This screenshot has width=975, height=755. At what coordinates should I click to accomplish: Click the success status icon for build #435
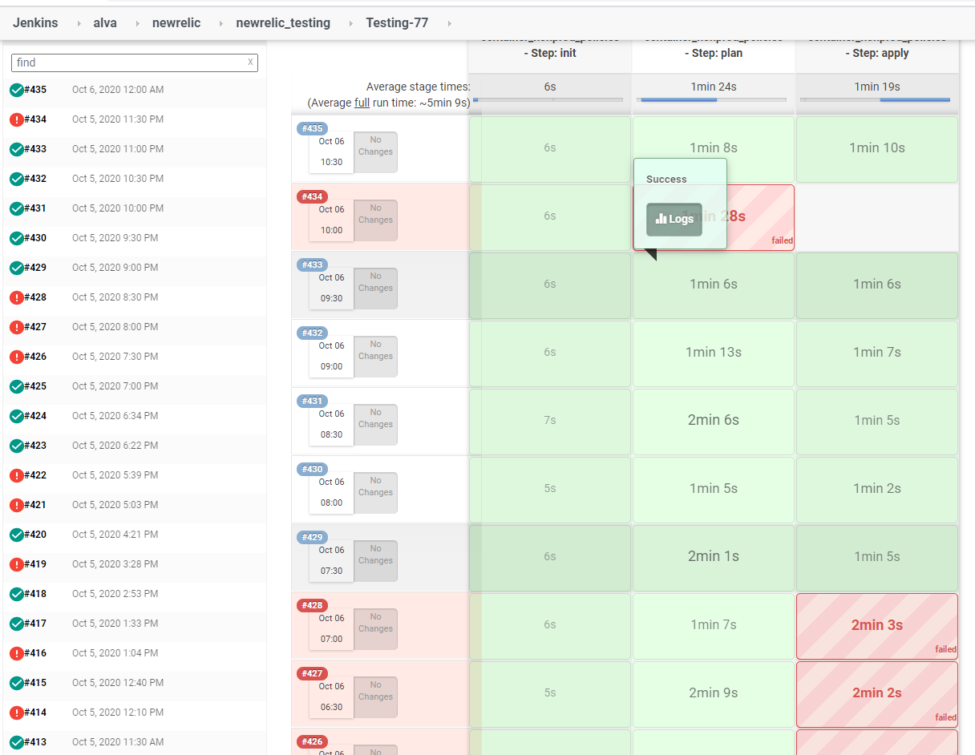pos(17,90)
